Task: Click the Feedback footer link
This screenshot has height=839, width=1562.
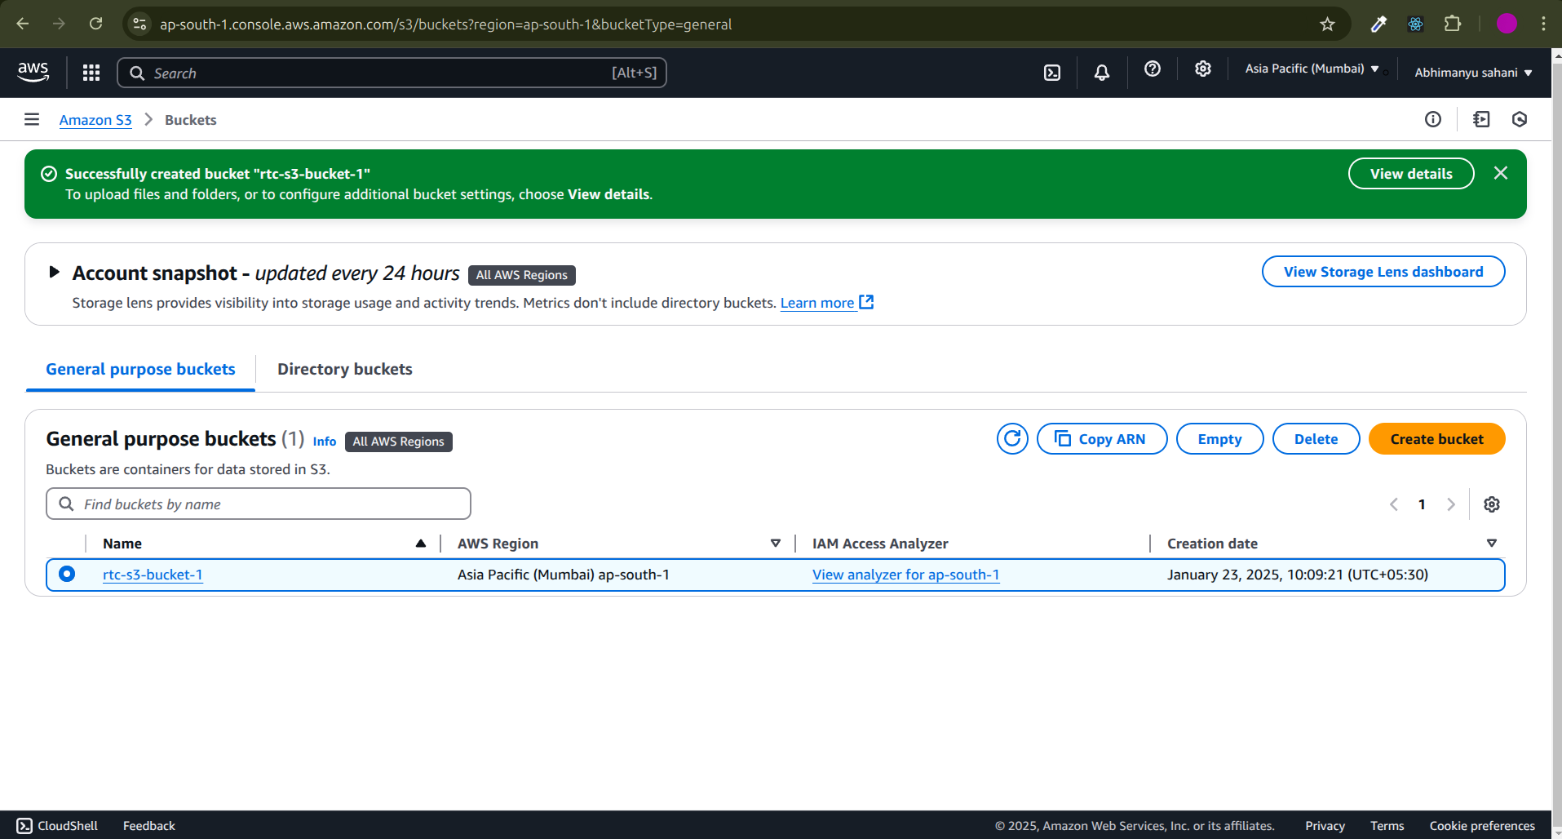Action: [x=149, y=826]
